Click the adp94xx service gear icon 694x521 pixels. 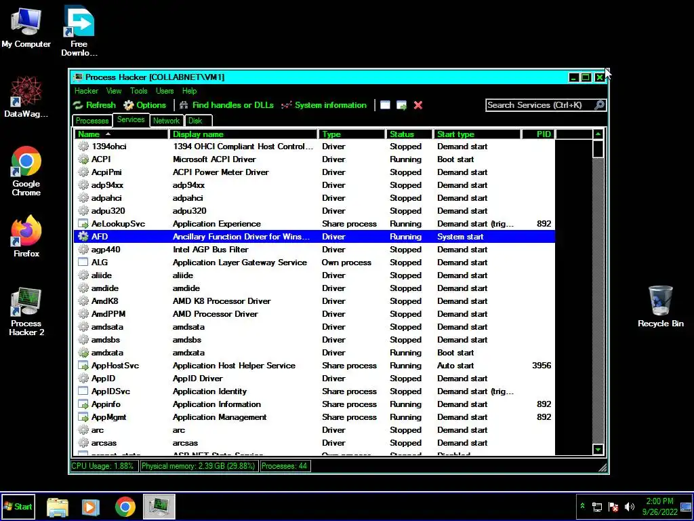click(83, 185)
